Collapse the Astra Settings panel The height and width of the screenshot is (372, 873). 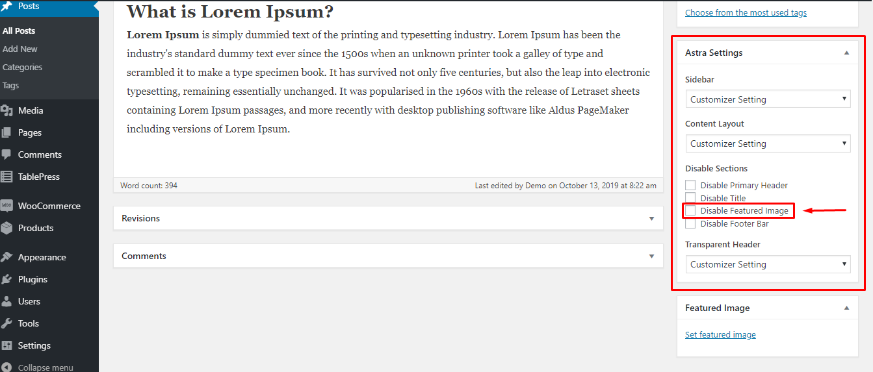846,53
